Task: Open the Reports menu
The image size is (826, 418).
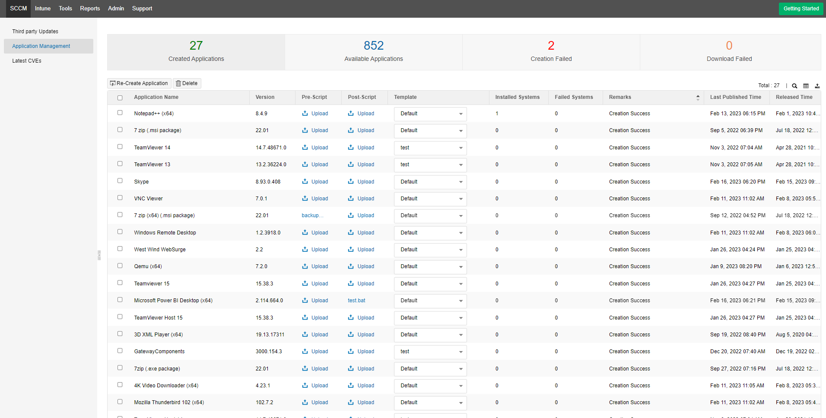Action: 90,9
